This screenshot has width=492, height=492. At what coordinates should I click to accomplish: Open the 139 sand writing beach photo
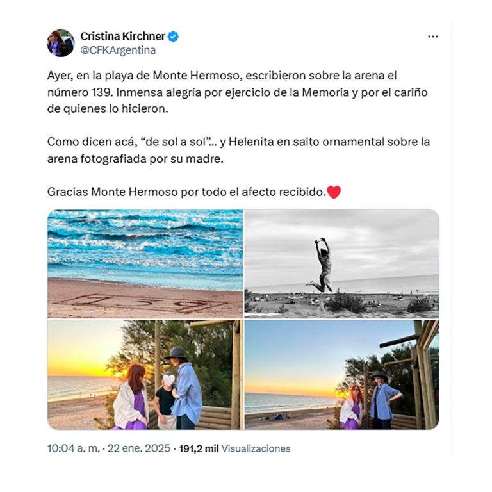click(x=145, y=264)
